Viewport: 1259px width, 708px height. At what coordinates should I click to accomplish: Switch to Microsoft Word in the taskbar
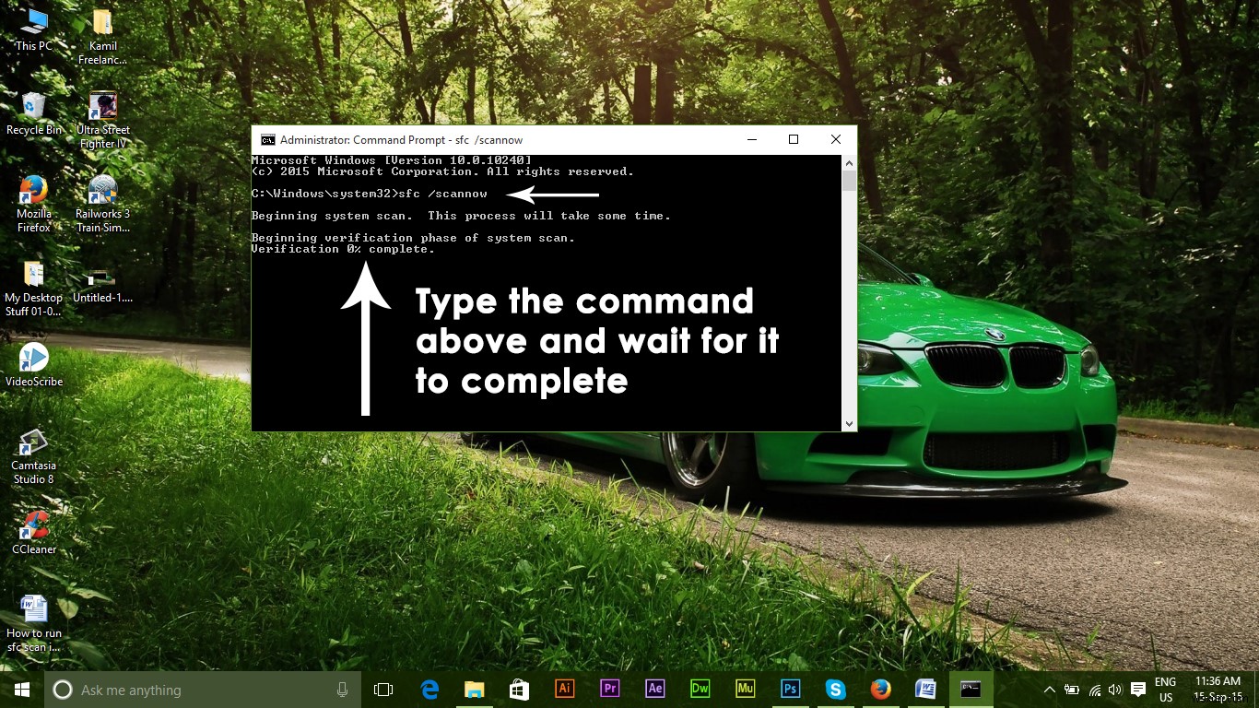click(925, 690)
